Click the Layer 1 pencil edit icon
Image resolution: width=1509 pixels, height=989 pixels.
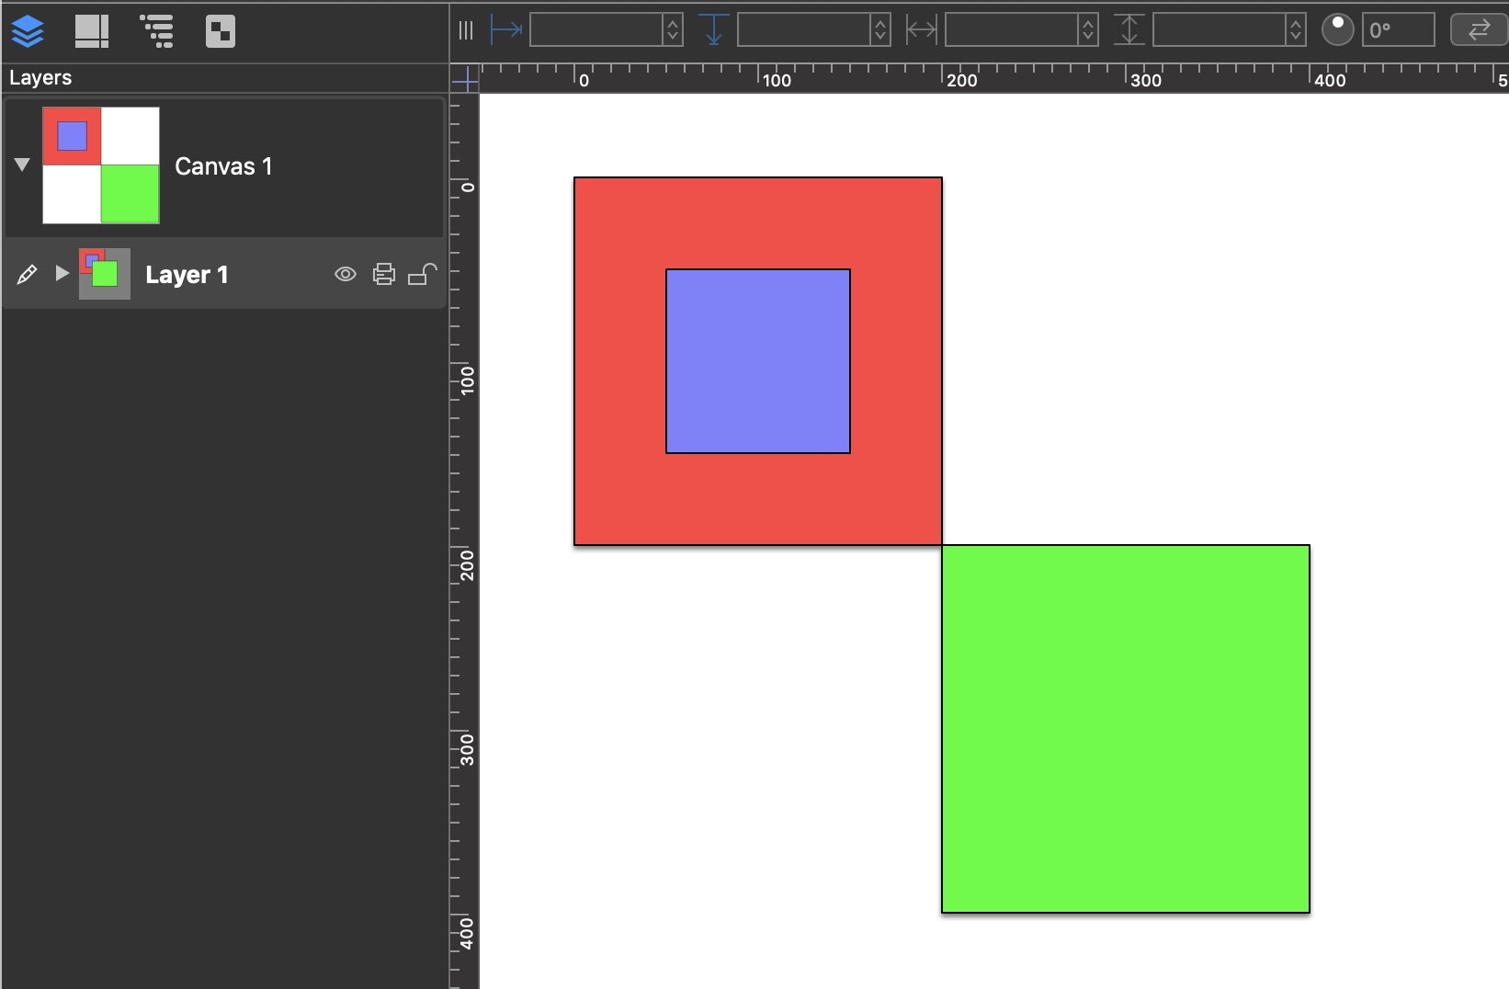pyautogui.click(x=27, y=274)
